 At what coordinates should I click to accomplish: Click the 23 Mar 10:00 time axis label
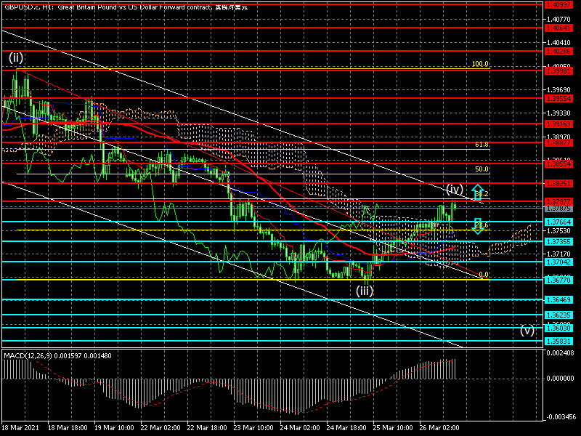pyautogui.click(x=253, y=428)
